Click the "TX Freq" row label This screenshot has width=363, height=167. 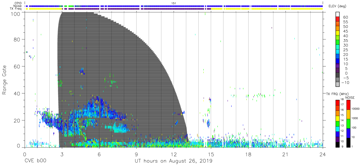(15, 9)
